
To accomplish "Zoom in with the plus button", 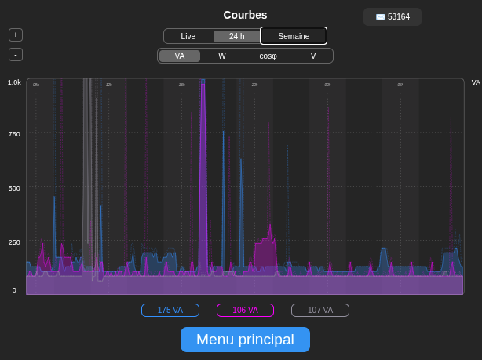I will pyautogui.click(x=16, y=35).
